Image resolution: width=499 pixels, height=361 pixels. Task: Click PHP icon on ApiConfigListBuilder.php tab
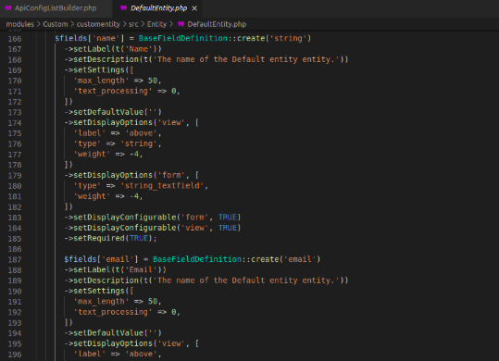click(x=8, y=8)
